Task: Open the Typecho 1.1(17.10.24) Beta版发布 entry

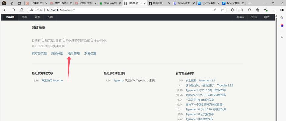Action: (x=205, y=95)
